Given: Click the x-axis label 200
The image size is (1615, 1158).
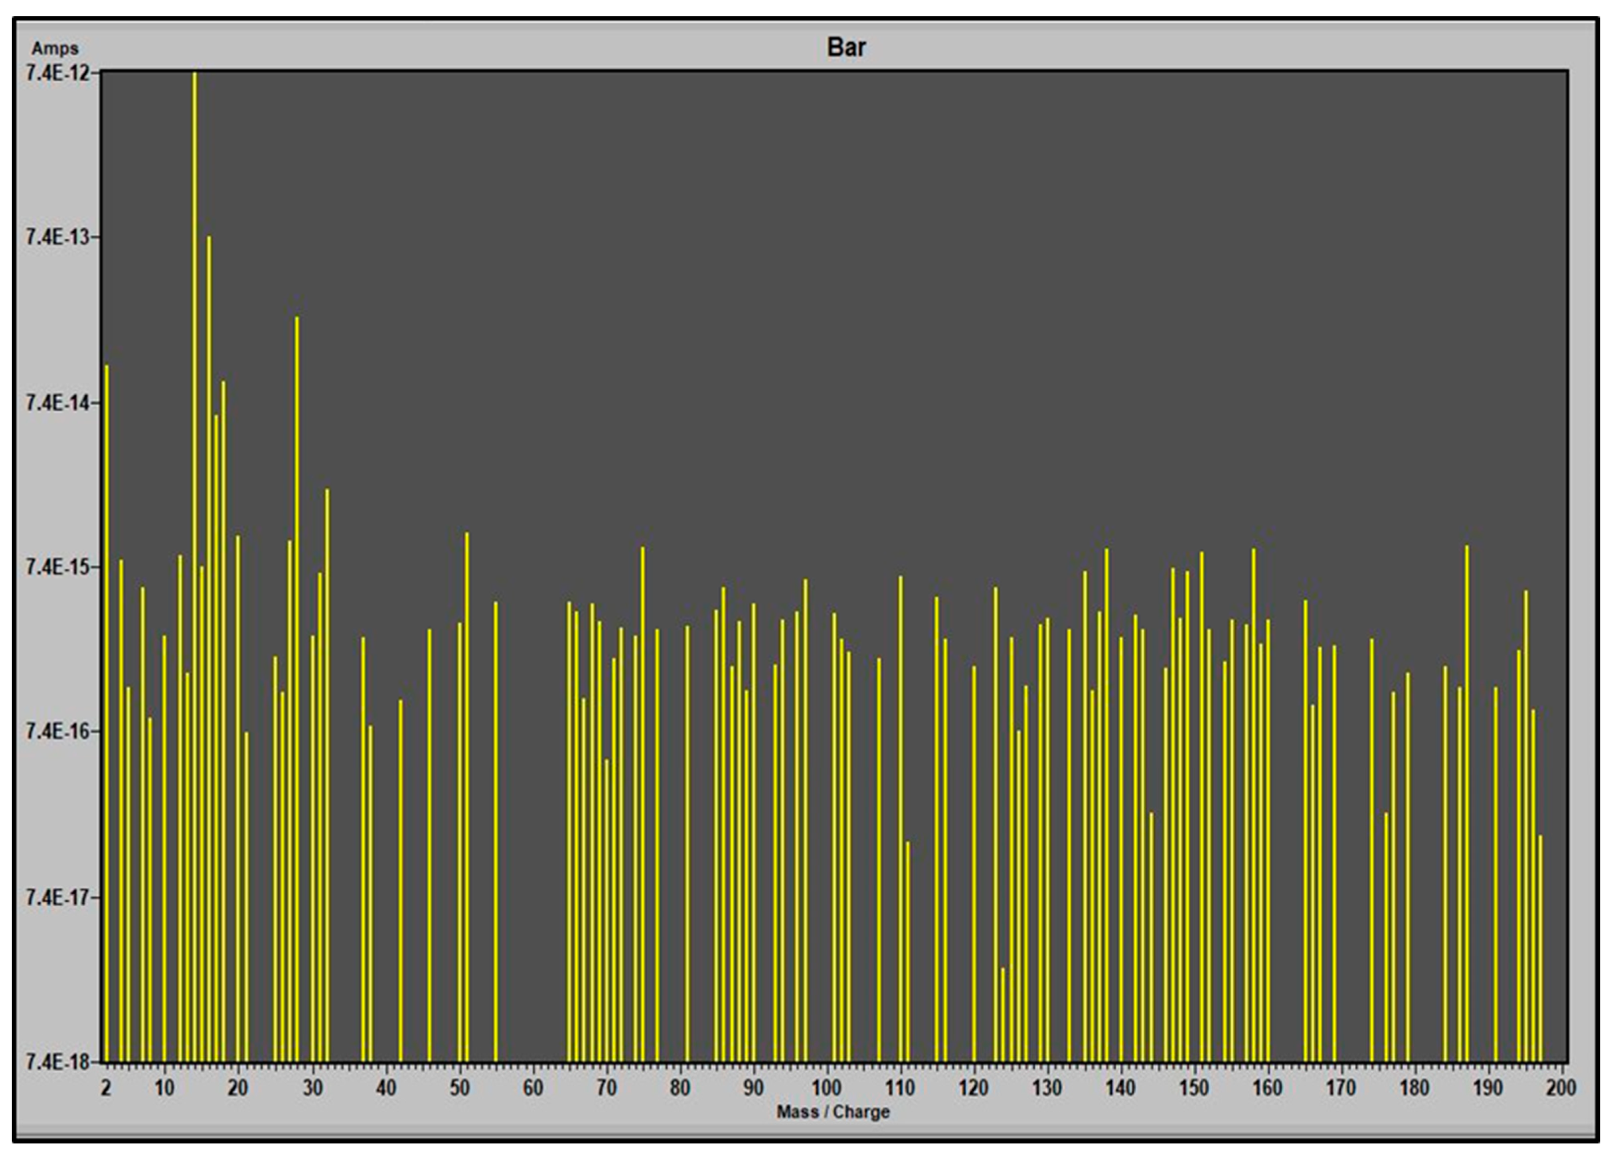Looking at the screenshot, I should pos(1561,1088).
